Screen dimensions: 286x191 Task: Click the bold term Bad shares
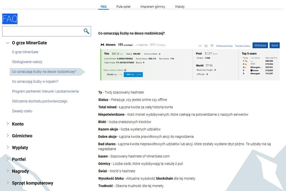click(x=107, y=144)
